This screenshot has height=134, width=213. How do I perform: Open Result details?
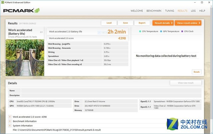click(163, 23)
